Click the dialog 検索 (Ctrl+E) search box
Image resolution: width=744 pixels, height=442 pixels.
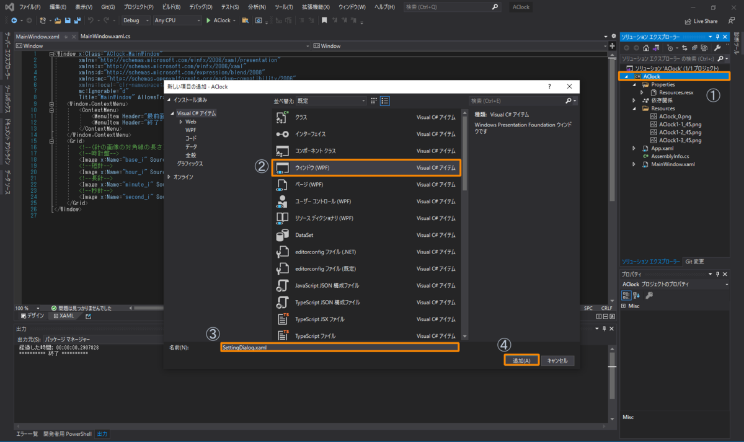(523, 100)
